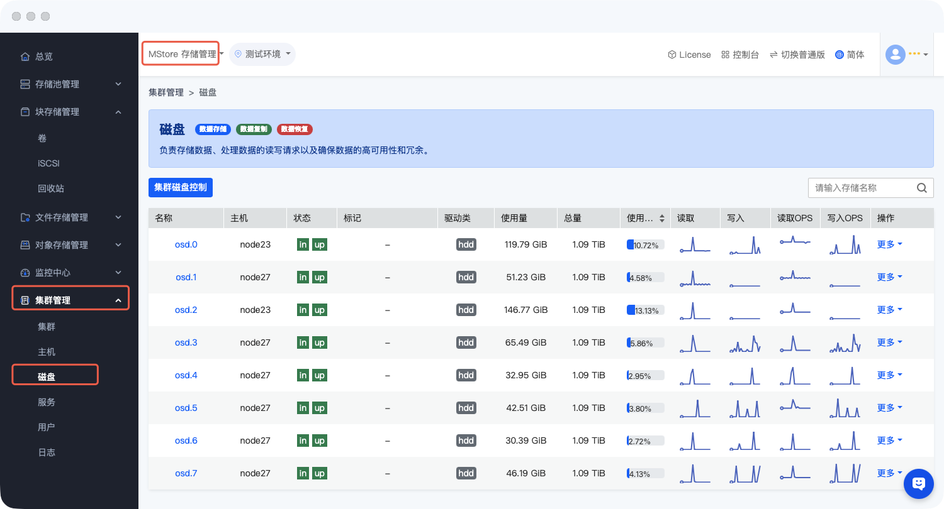The height and width of the screenshot is (509, 944).
Task: Select 日志 in the sidebar menu
Action: point(47,452)
